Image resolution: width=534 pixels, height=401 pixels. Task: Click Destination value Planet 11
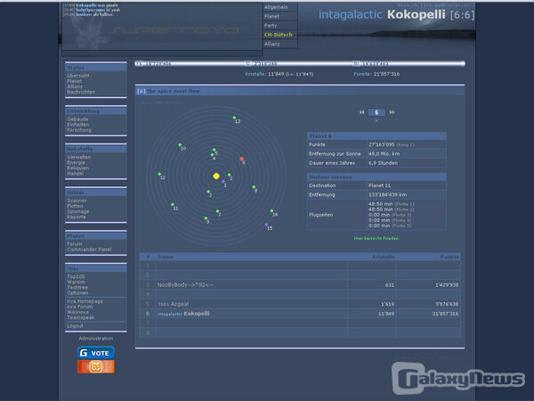tap(379, 185)
